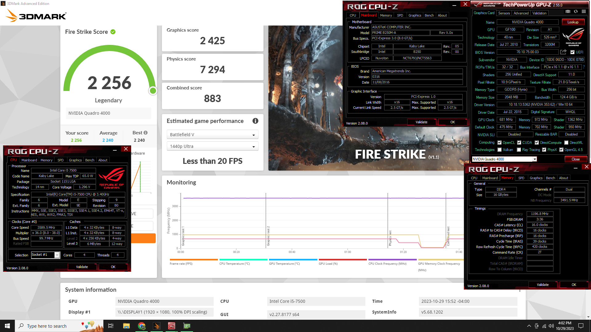Switch to the Sensors tab in GPU-Z
The image size is (591, 332).
[504, 13]
